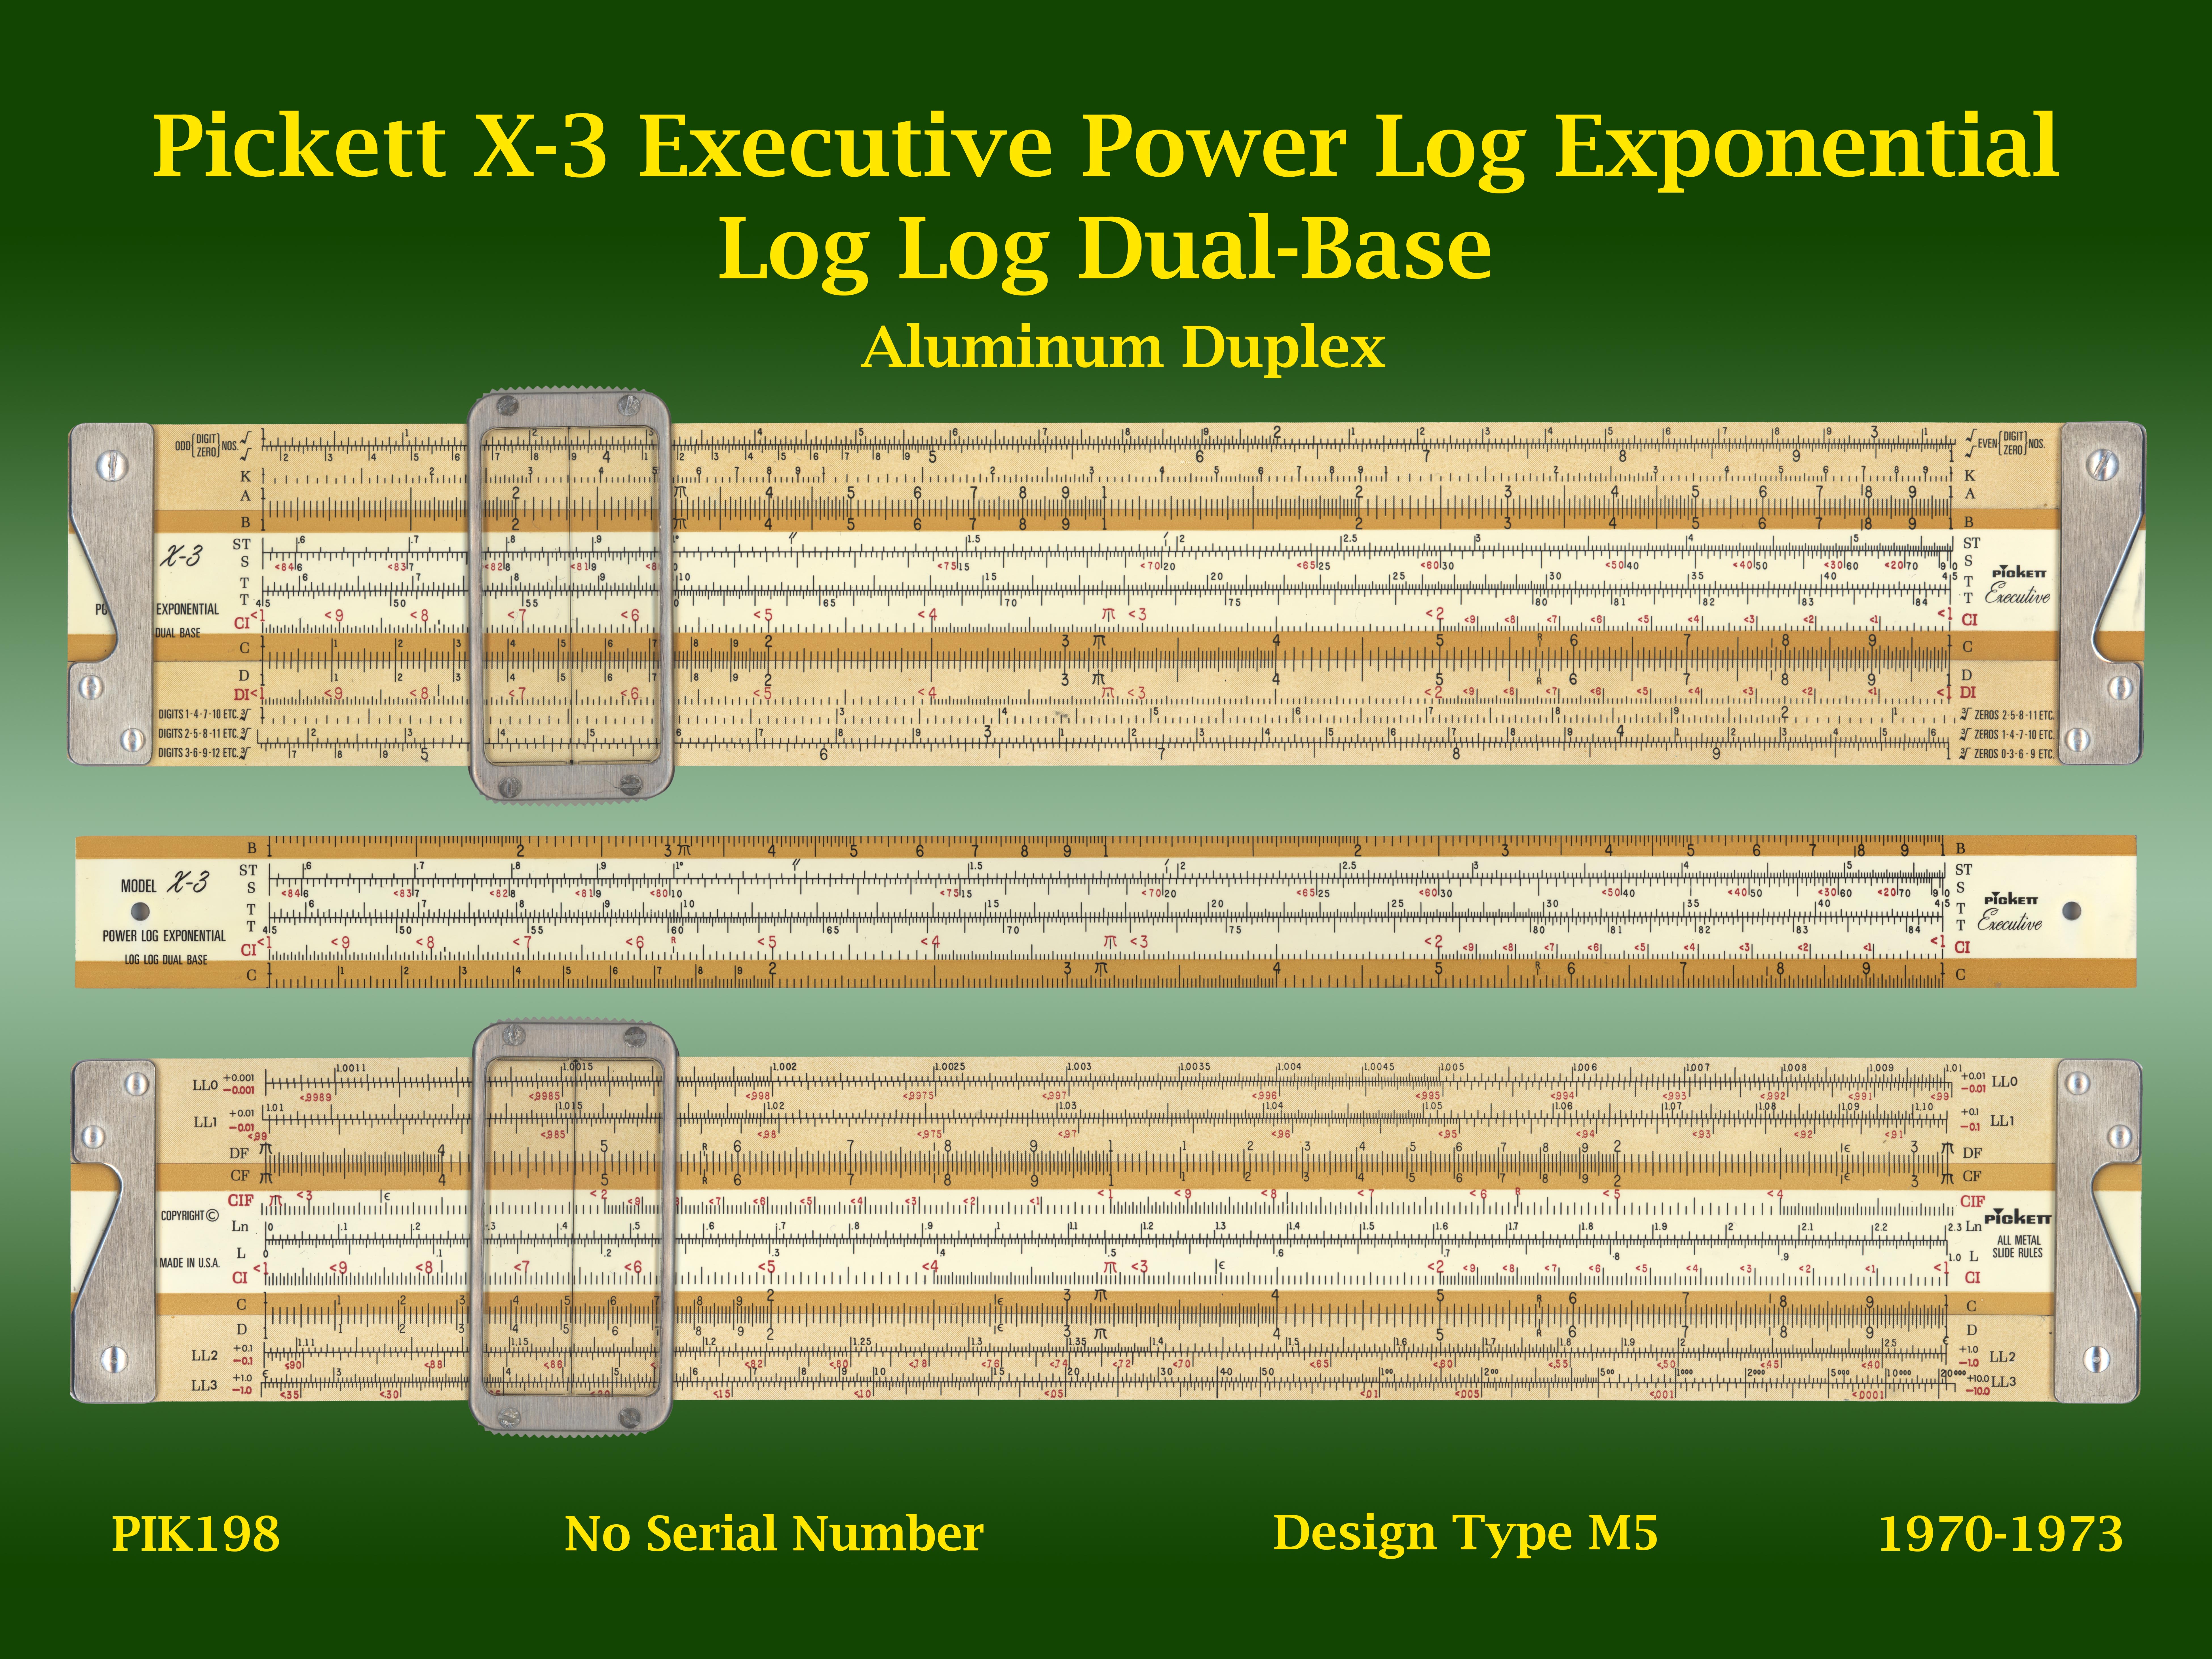The width and height of the screenshot is (2212, 1659).
Task: Click dark hole right of middle slide
Action: (x=2072, y=911)
